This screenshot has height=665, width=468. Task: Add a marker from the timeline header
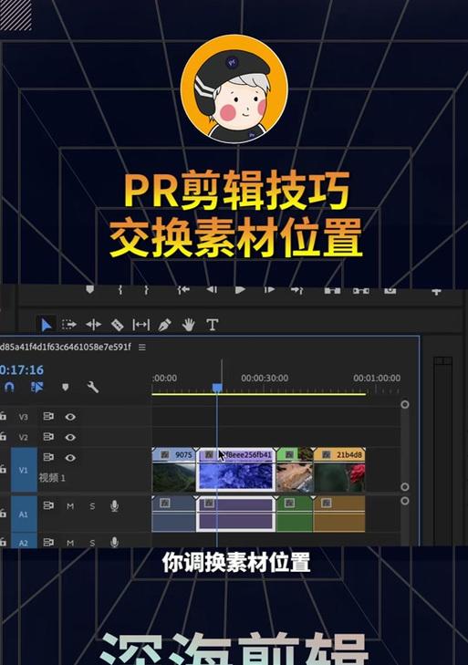[65, 387]
